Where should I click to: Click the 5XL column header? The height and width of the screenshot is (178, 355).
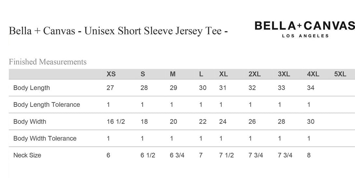(340, 74)
